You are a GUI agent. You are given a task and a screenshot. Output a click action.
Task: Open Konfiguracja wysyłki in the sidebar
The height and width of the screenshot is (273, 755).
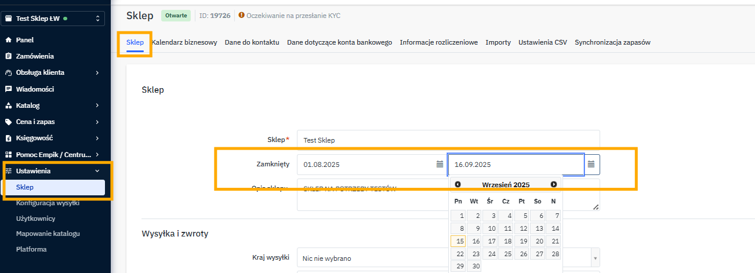(48, 203)
